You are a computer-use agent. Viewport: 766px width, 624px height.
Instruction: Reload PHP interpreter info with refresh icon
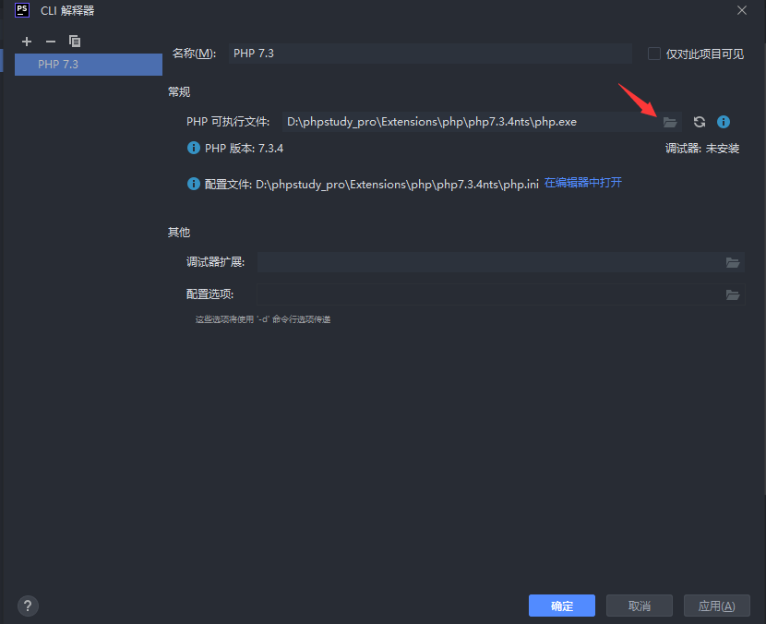tap(699, 121)
